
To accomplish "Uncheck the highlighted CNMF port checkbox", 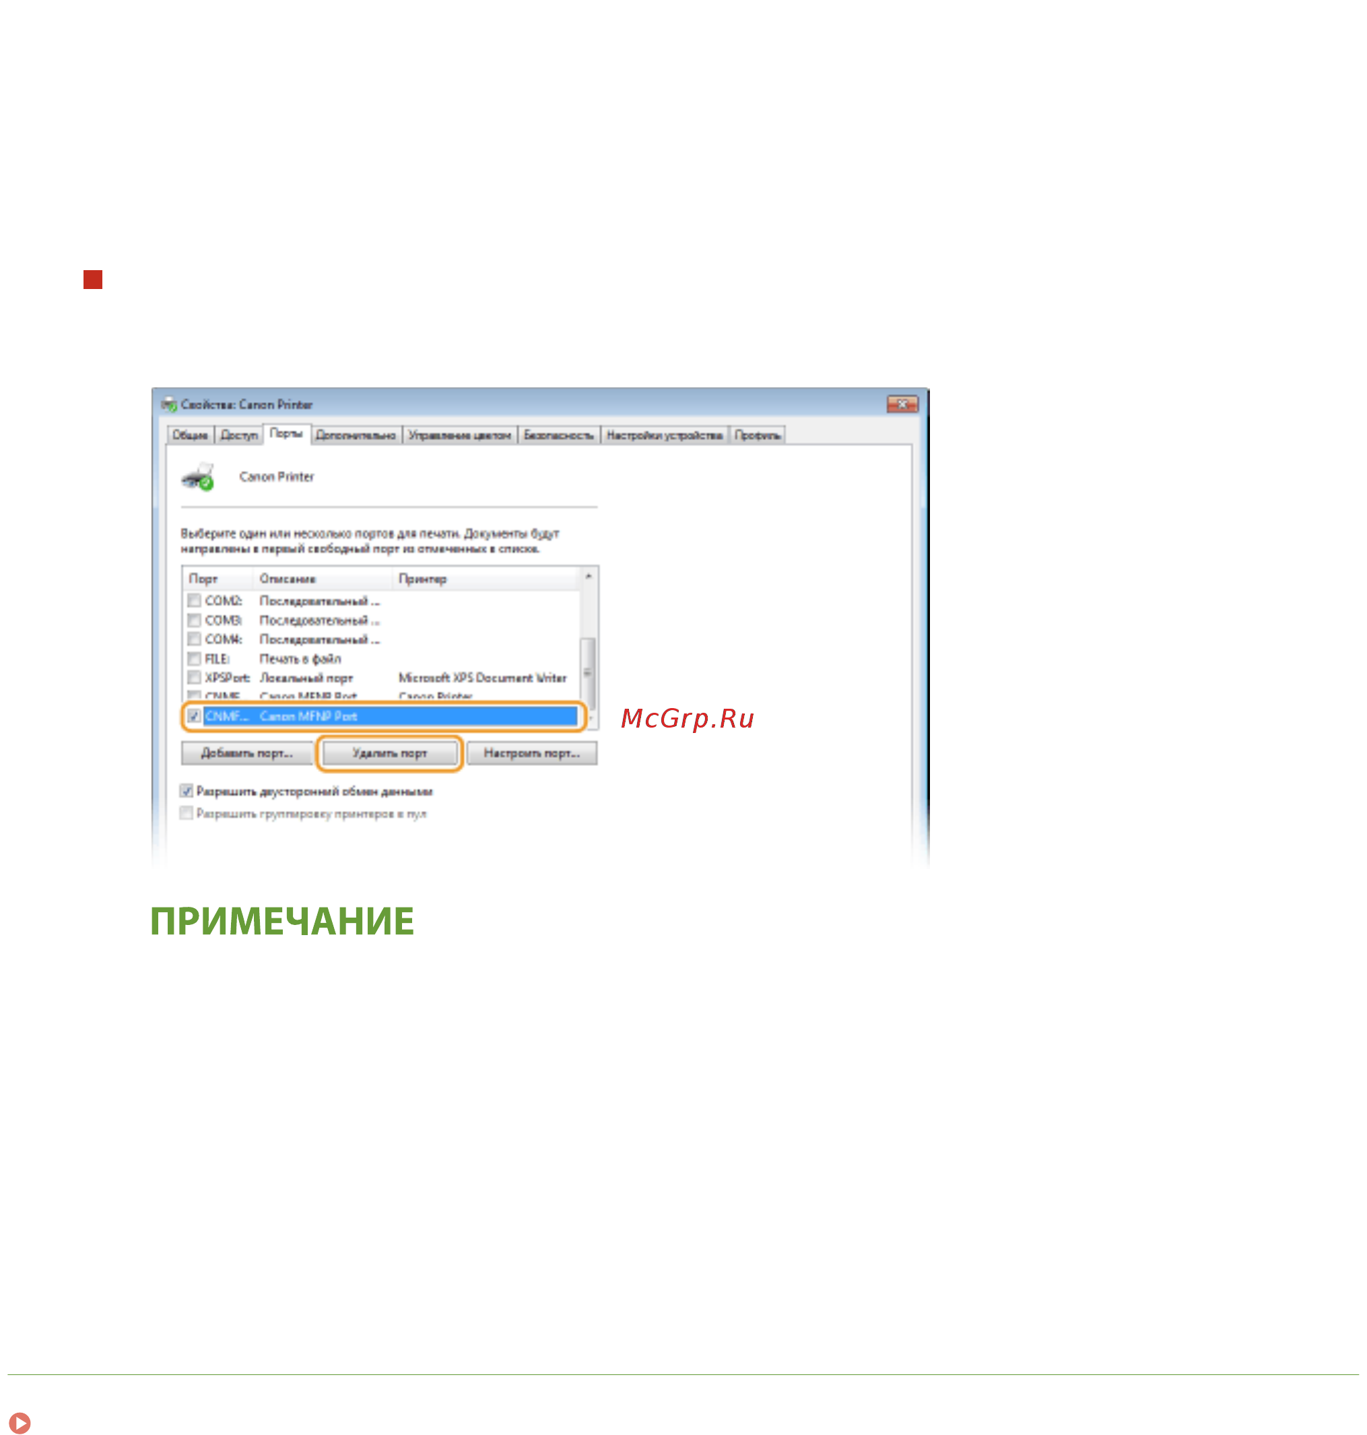I will pyautogui.click(x=194, y=717).
